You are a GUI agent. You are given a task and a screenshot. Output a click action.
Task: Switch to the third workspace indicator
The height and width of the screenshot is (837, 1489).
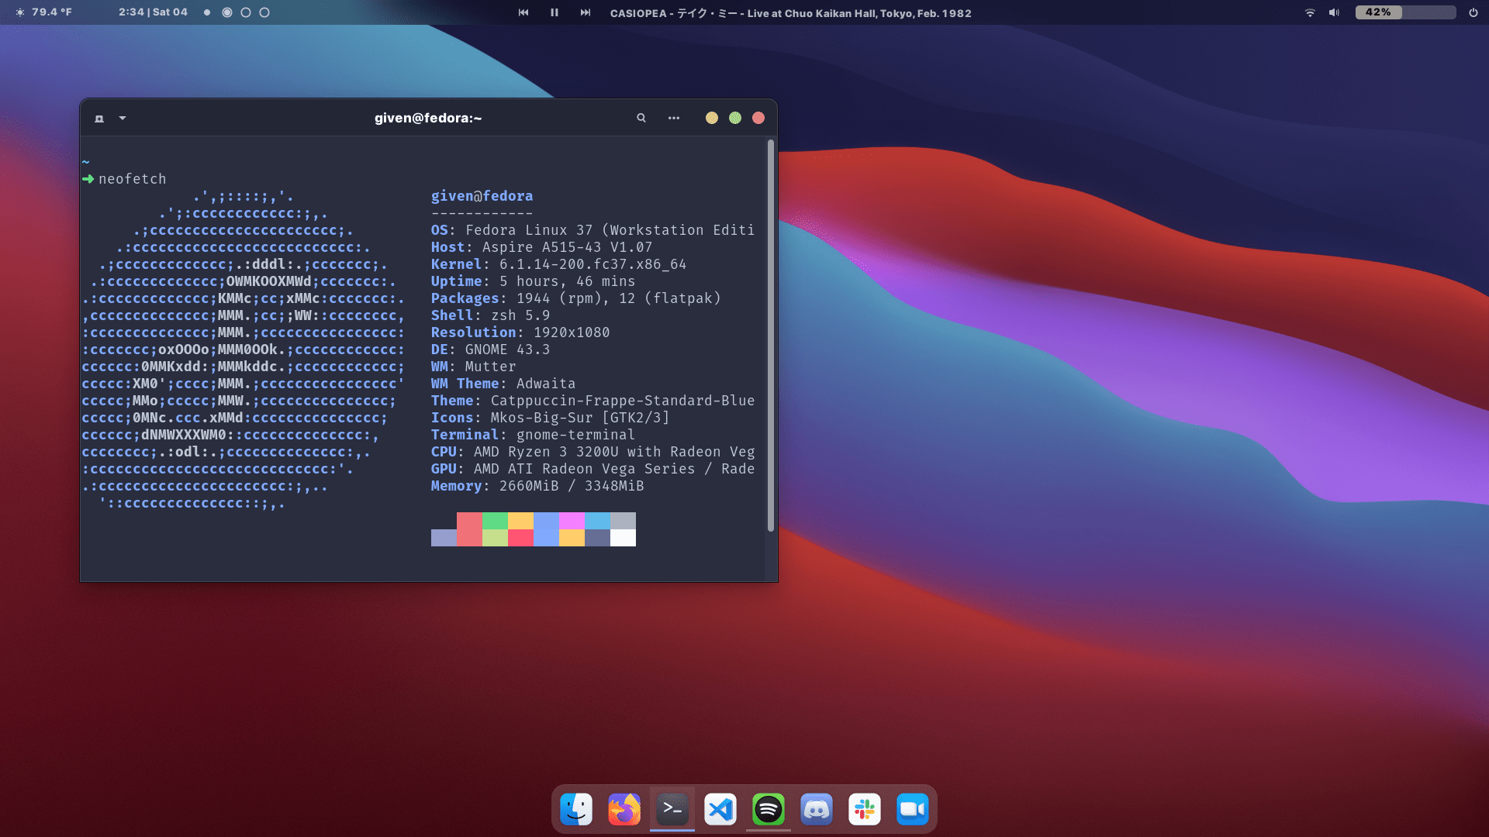[x=246, y=12]
